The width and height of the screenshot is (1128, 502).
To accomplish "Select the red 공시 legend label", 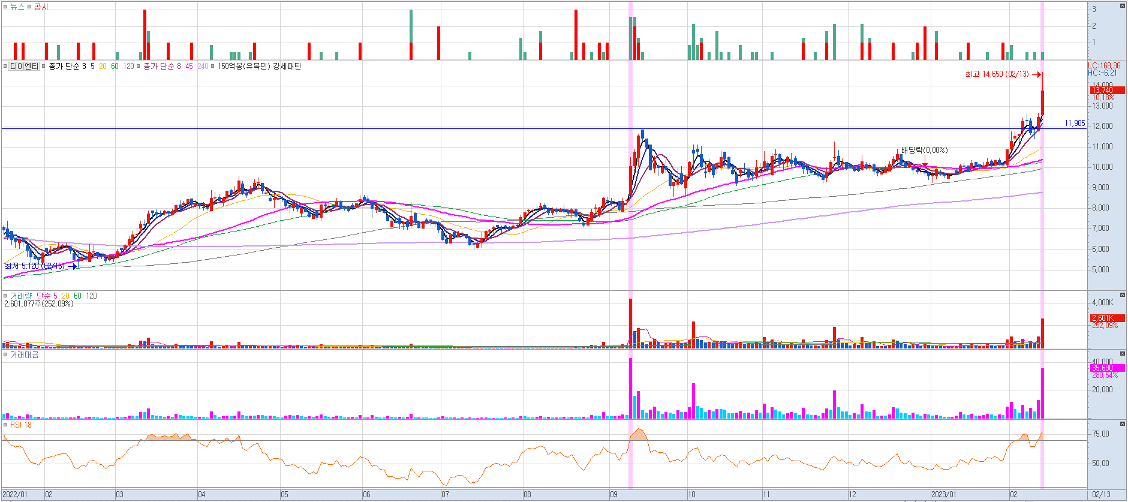I will point(41,7).
